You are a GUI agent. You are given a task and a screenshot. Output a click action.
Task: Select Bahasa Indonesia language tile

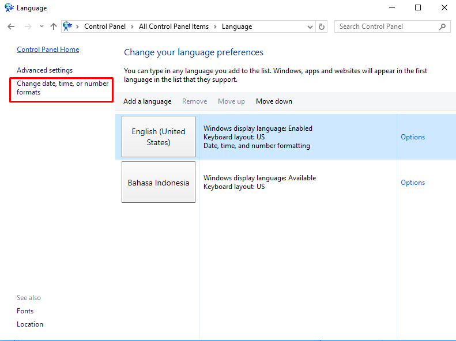coord(159,182)
